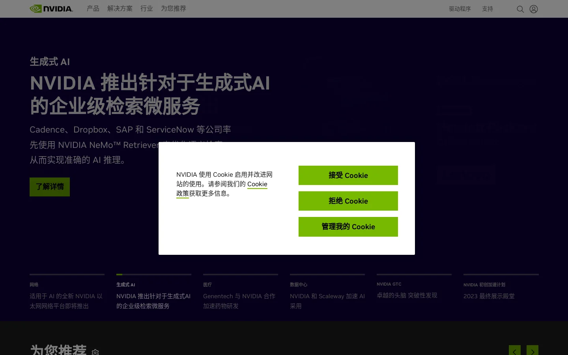Select the NVIDIA GTC carousel slide
Image resolution: width=568 pixels, height=355 pixels.
[x=414, y=287]
